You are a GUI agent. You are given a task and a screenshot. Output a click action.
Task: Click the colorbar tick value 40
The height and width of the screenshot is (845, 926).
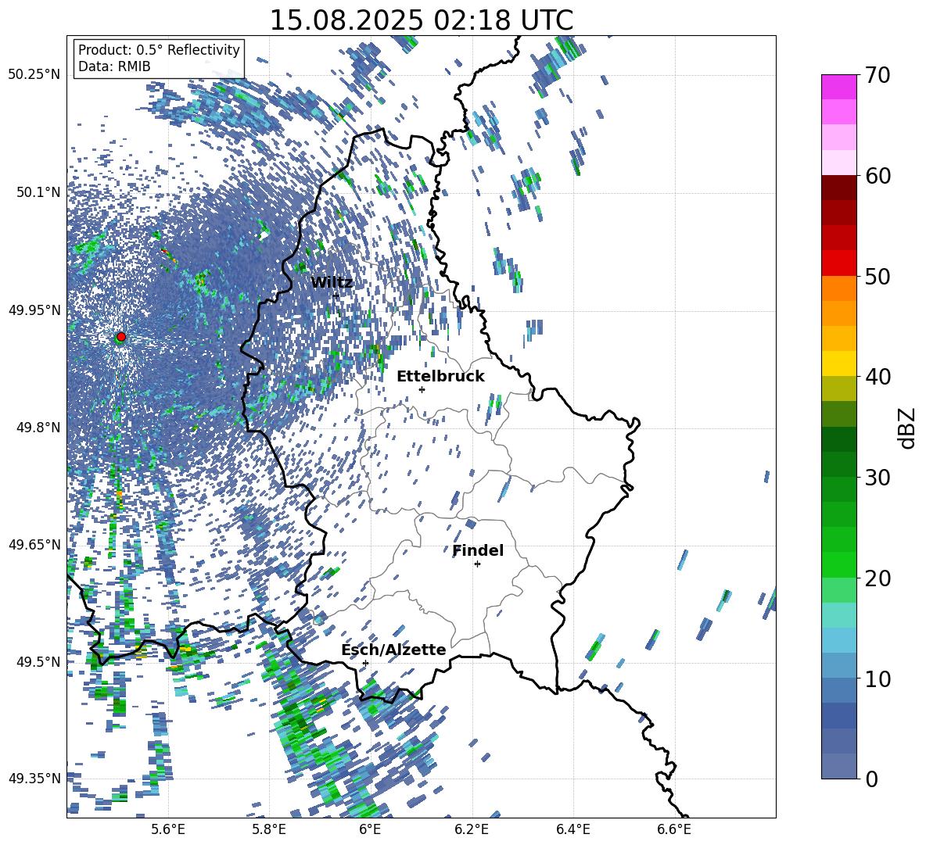pyautogui.click(x=877, y=377)
